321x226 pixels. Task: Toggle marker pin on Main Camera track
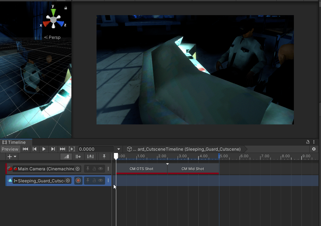pyautogui.click(x=88, y=169)
